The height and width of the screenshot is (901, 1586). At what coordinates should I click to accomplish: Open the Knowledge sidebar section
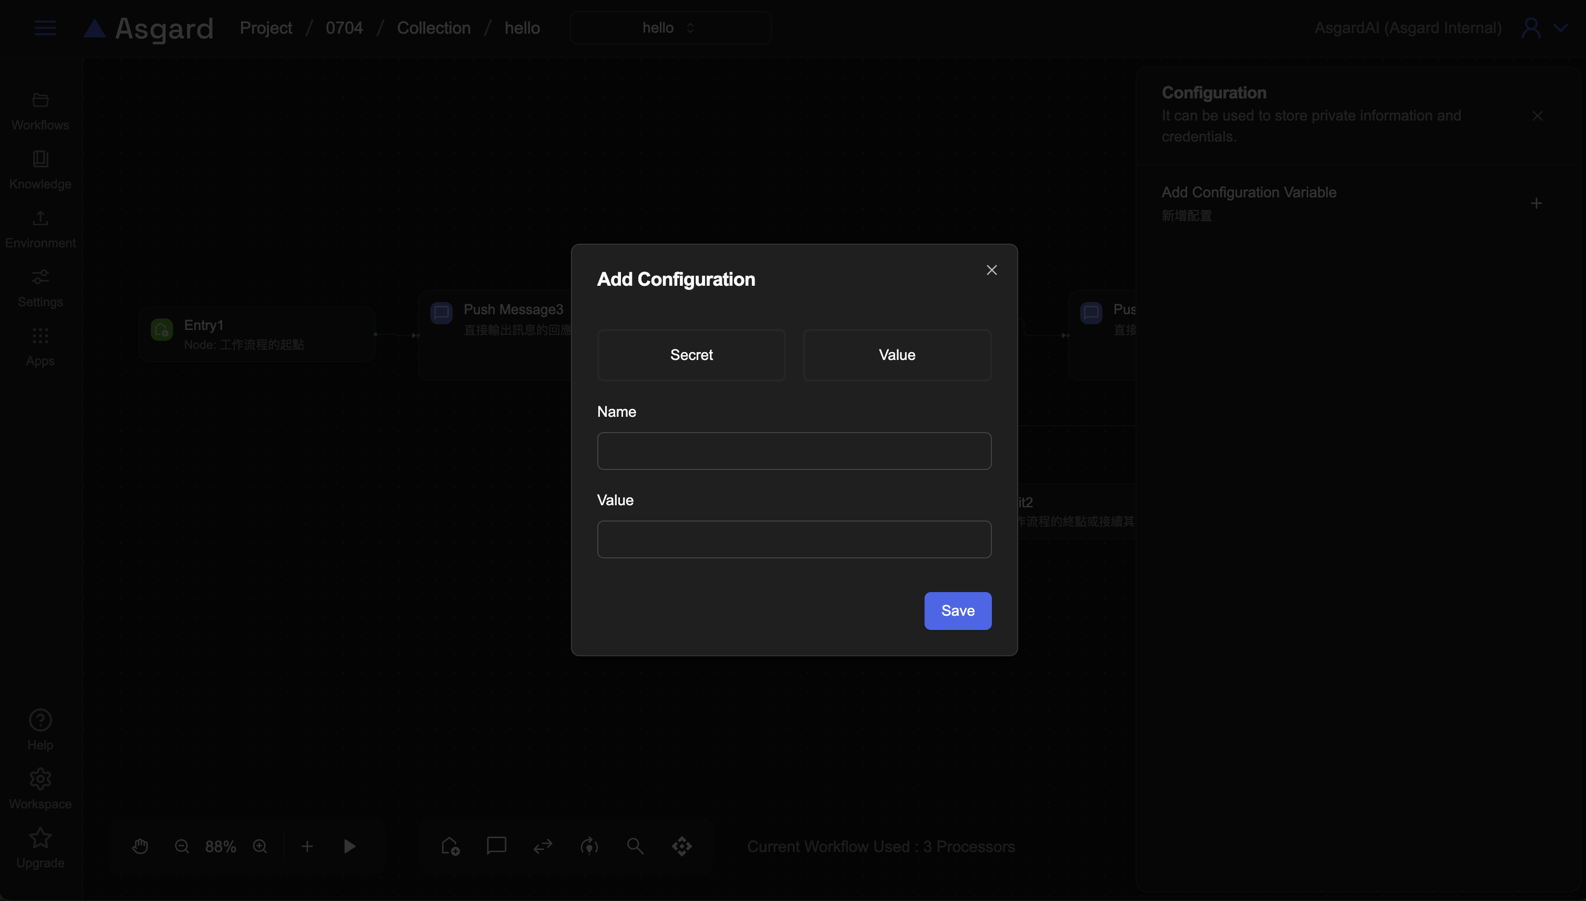(40, 170)
